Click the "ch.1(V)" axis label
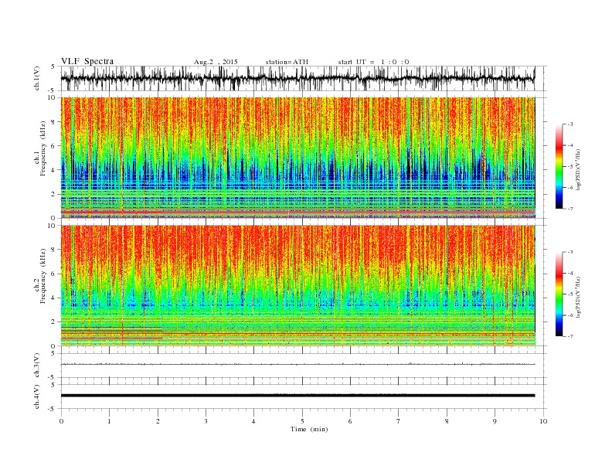Image resolution: width=612 pixels, height=473 pixels. point(36,78)
